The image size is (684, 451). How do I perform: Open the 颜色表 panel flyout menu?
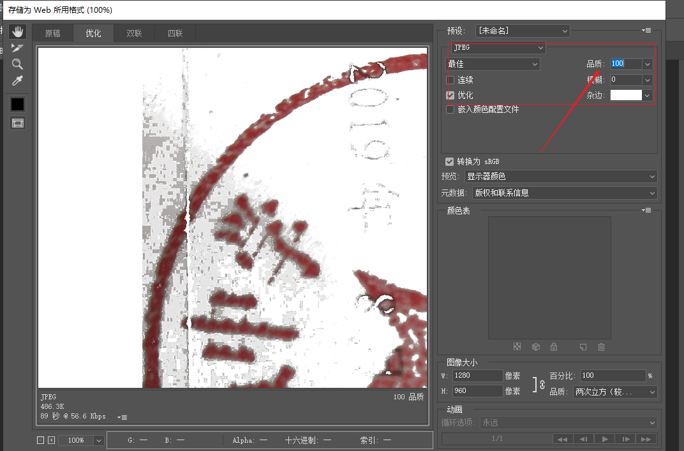[646, 211]
